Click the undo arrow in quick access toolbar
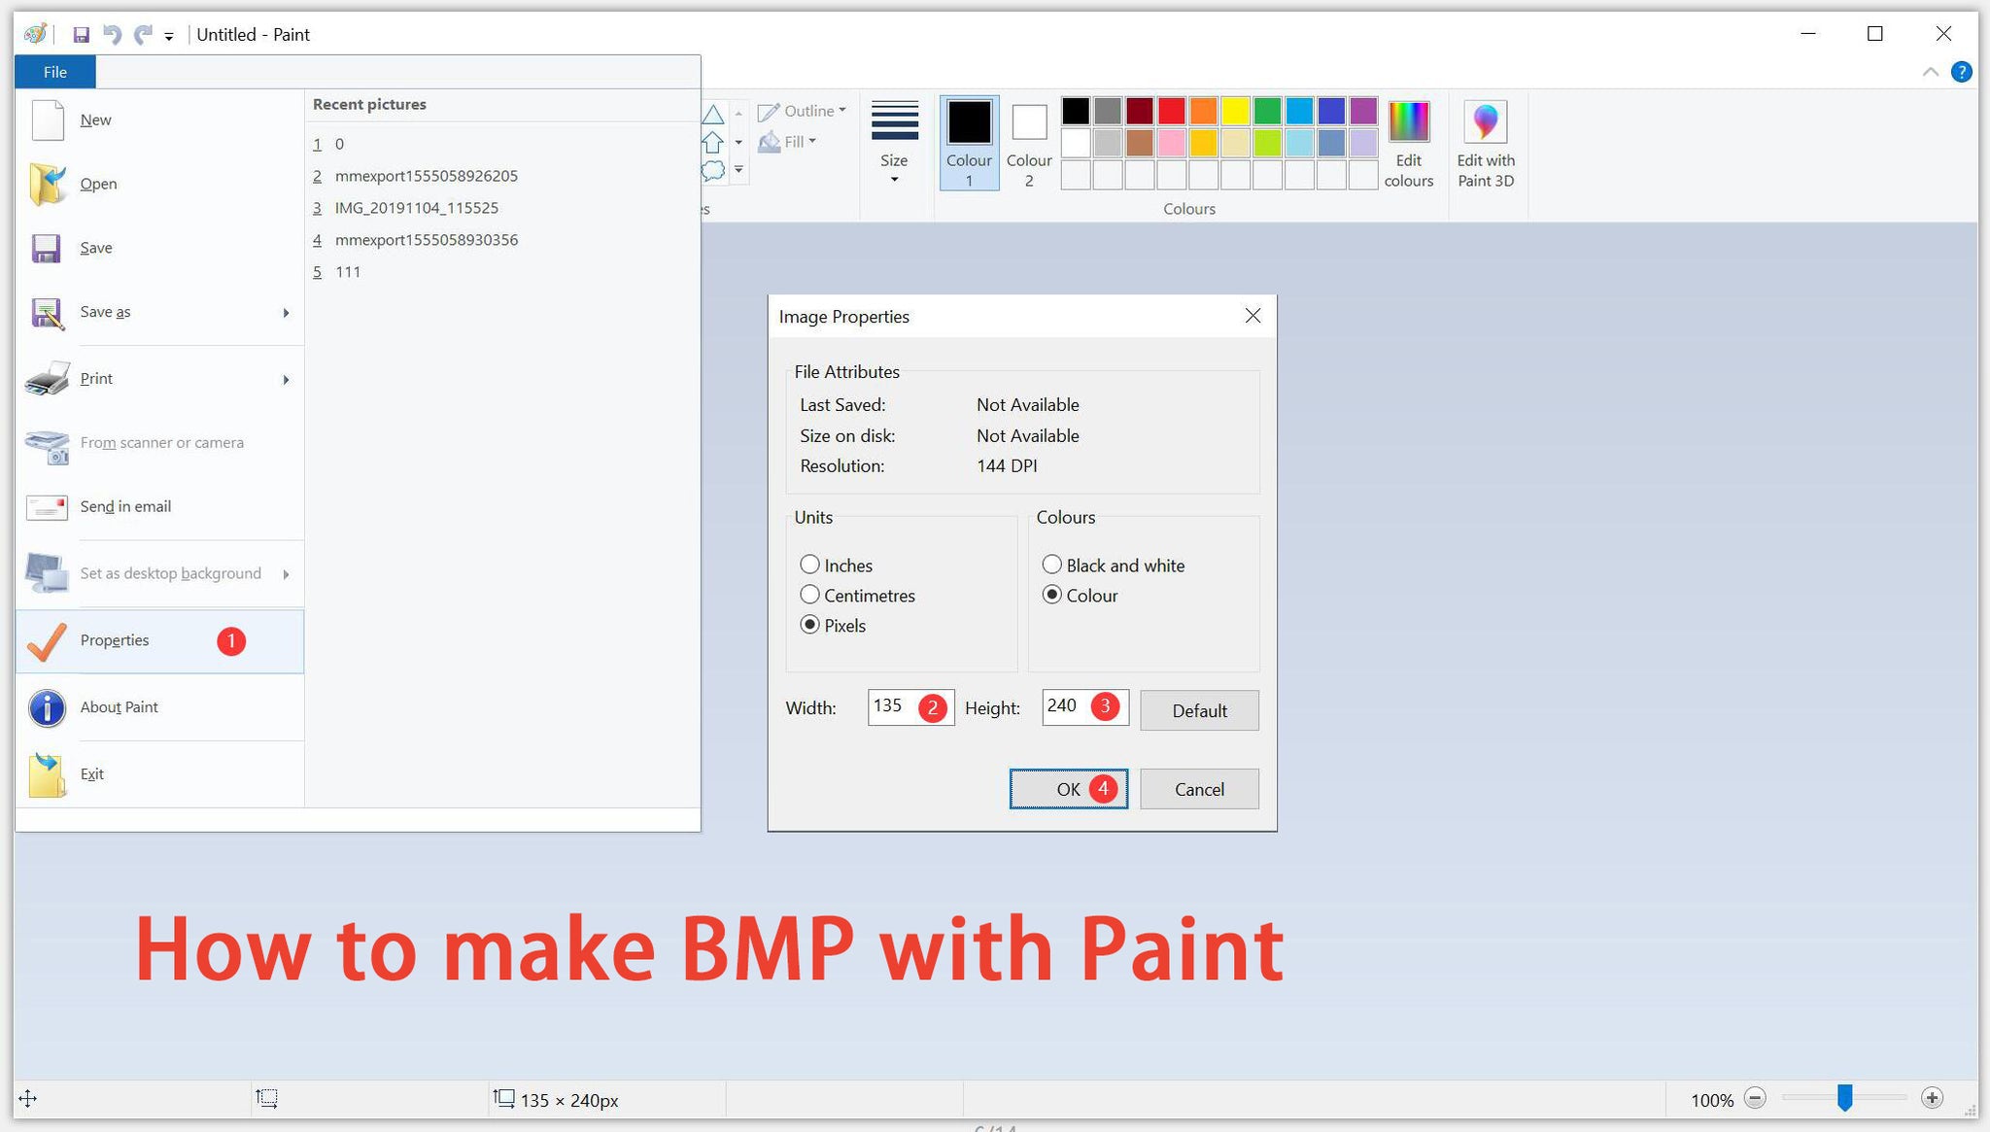The height and width of the screenshot is (1132, 1990). (x=112, y=35)
